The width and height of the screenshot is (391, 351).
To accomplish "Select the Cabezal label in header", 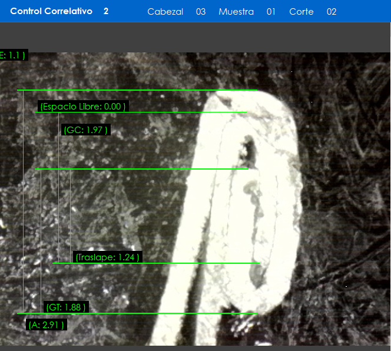I will pyautogui.click(x=165, y=12).
